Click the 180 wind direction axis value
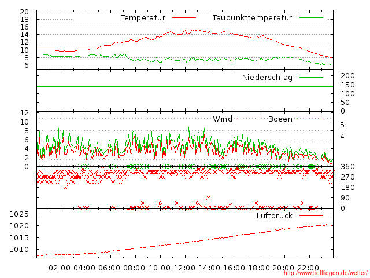Screen dimensions: 370x278 (347, 188)
